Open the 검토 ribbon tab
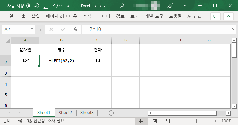The height and width of the screenshot is (125, 238). coord(120,16)
